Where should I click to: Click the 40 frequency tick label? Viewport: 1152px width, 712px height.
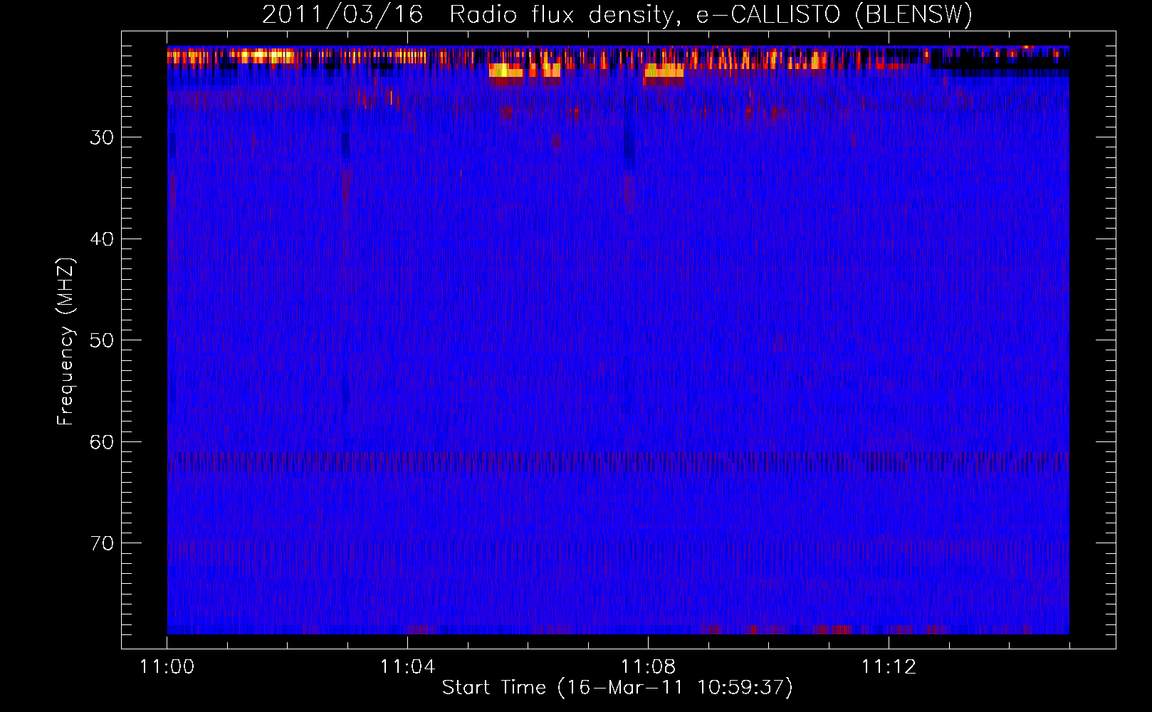pyautogui.click(x=102, y=239)
